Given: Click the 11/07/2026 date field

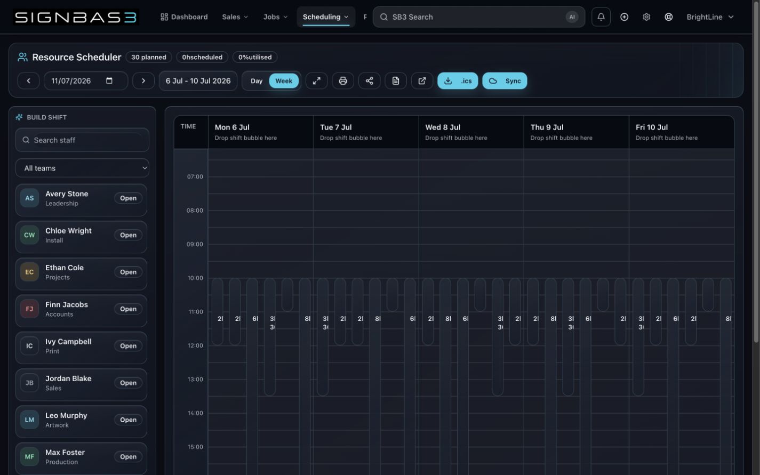Looking at the screenshot, I should 86,80.
